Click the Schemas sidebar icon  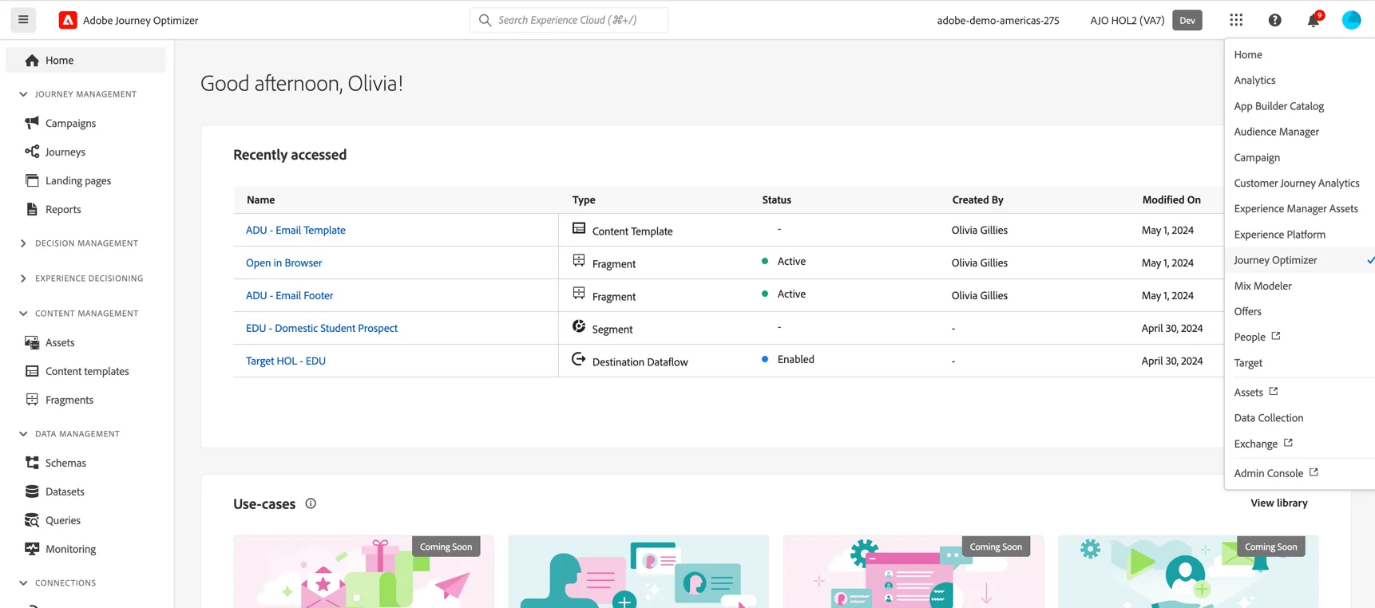point(32,463)
